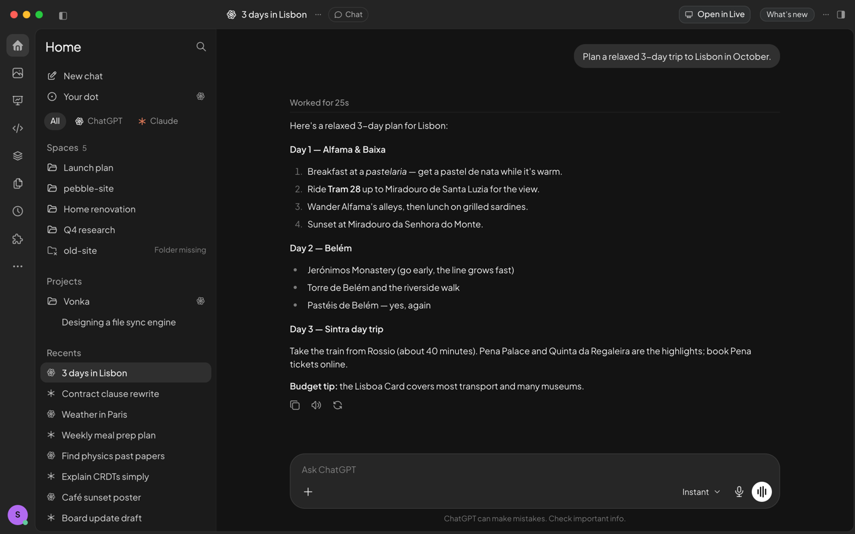Add an attachment with the plus icon
Screen dimensions: 855x534
pyautogui.click(x=308, y=492)
